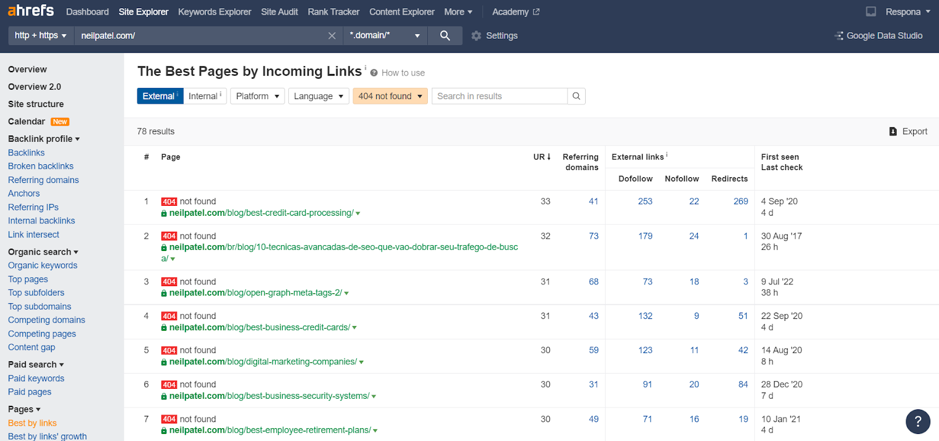
Task: Clear the neilpatel.com URL field with X
Action: (x=332, y=36)
